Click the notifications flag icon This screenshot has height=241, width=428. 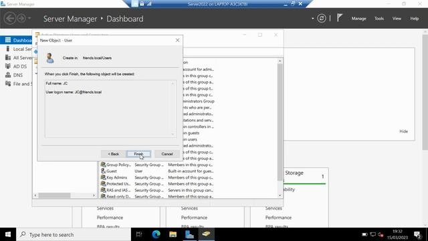pyautogui.click(x=339, y=18)
